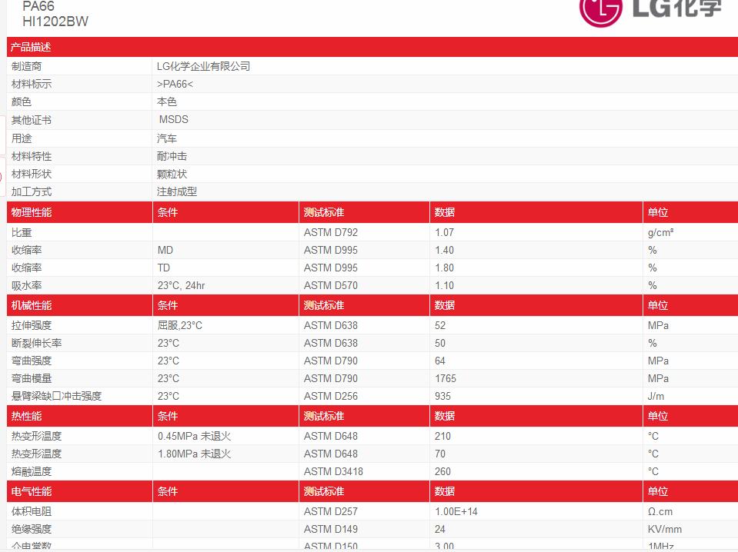Click the 屈服,23°C condition cell
Image resolution: width=738 pixels, height=552 pixels.
point(180,325)
